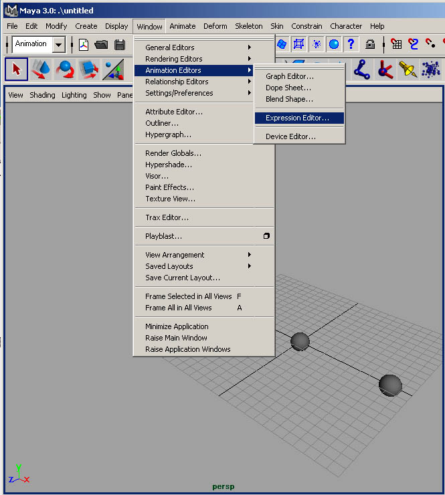Open the Character menu

click(346, 26)
